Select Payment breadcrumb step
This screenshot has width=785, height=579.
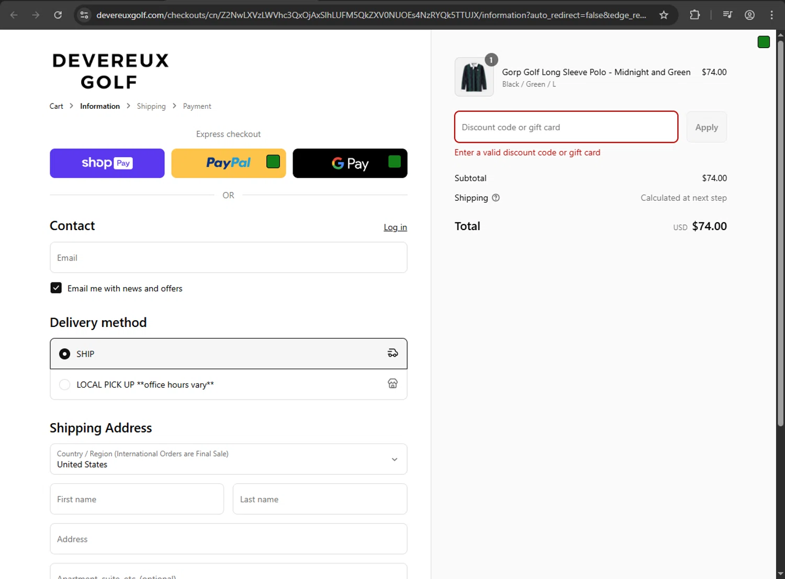click(x=197, y=106)
